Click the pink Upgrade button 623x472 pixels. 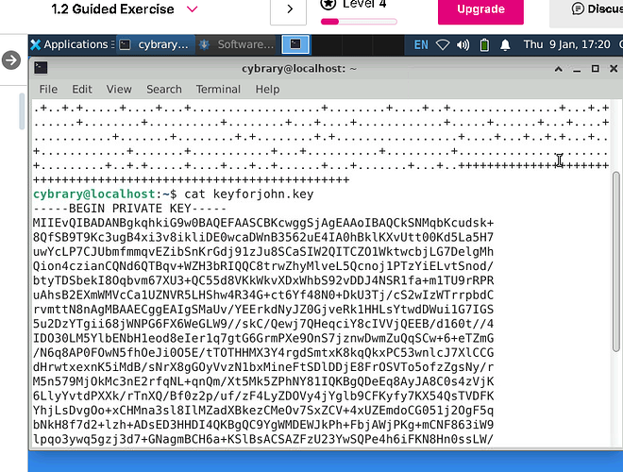480,9
